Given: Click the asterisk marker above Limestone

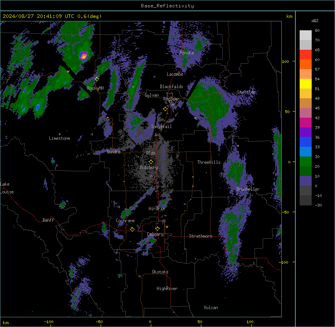Looking at the screenshot, I should coord(59,134).
